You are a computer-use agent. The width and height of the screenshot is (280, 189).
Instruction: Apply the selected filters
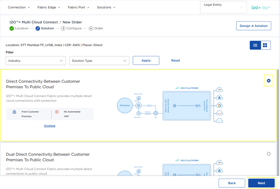click(146, 60)
